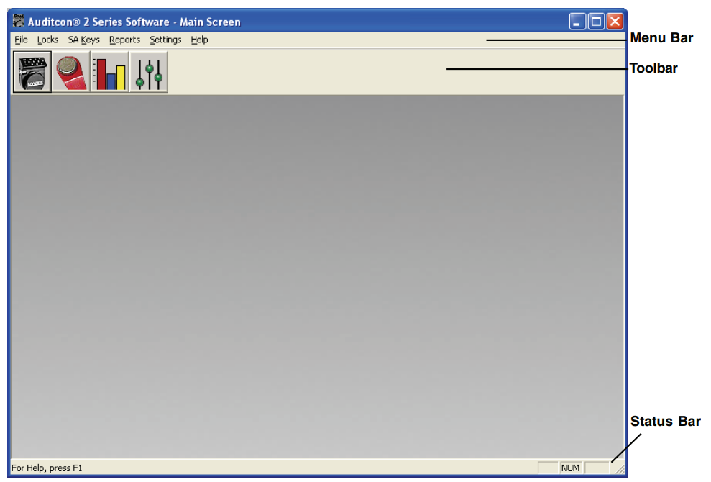Click the resize grip in the status bar corner

tap(618, 468)
